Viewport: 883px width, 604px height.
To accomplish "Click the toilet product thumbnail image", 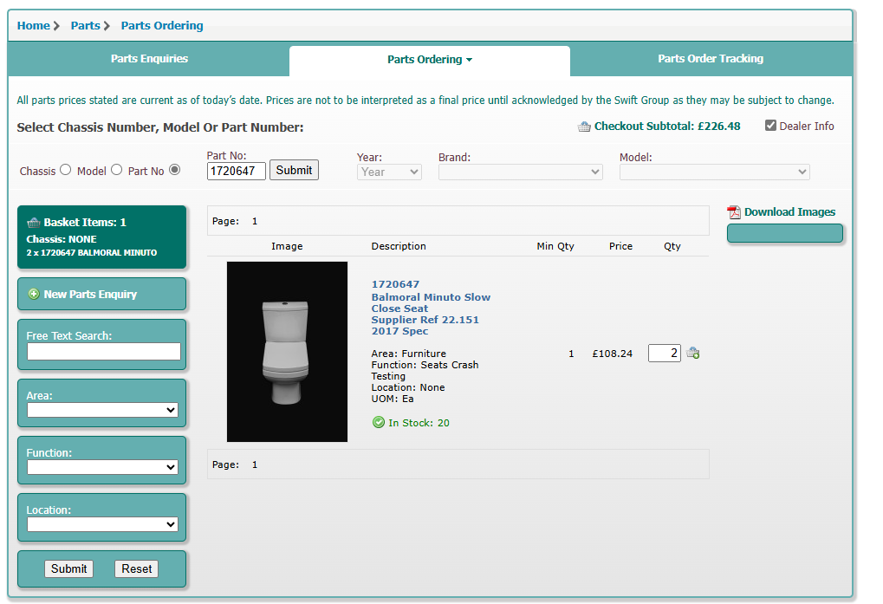I will click(x=287, y=352).
